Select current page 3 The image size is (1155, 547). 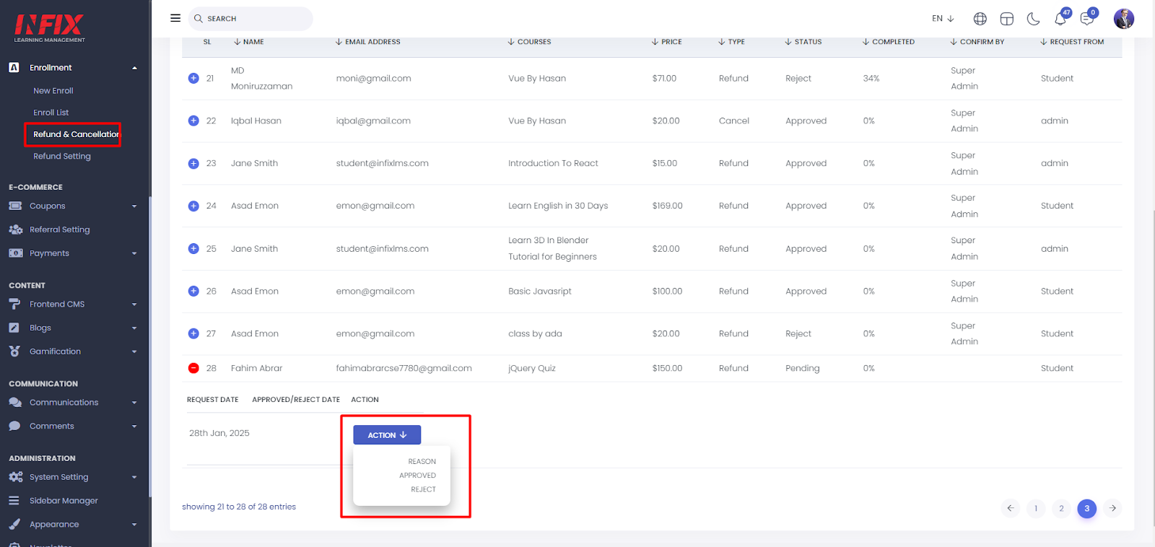tap(1087, 508)
